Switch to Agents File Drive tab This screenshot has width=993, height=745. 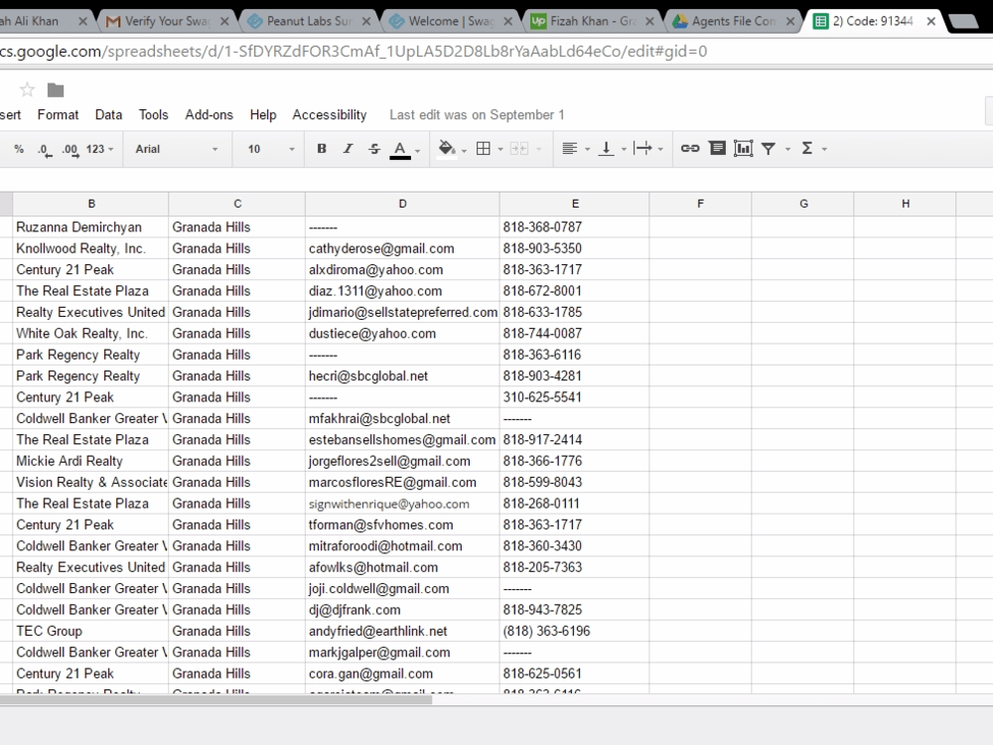tap(734, 21)
